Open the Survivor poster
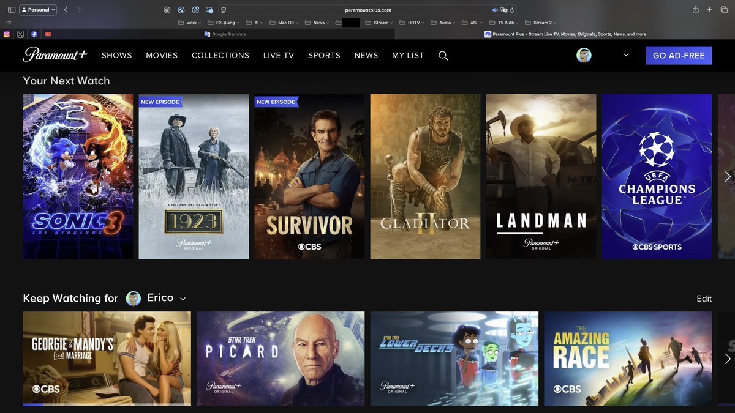This screenshot has width=735, height=413. click(x=309, y=176)
